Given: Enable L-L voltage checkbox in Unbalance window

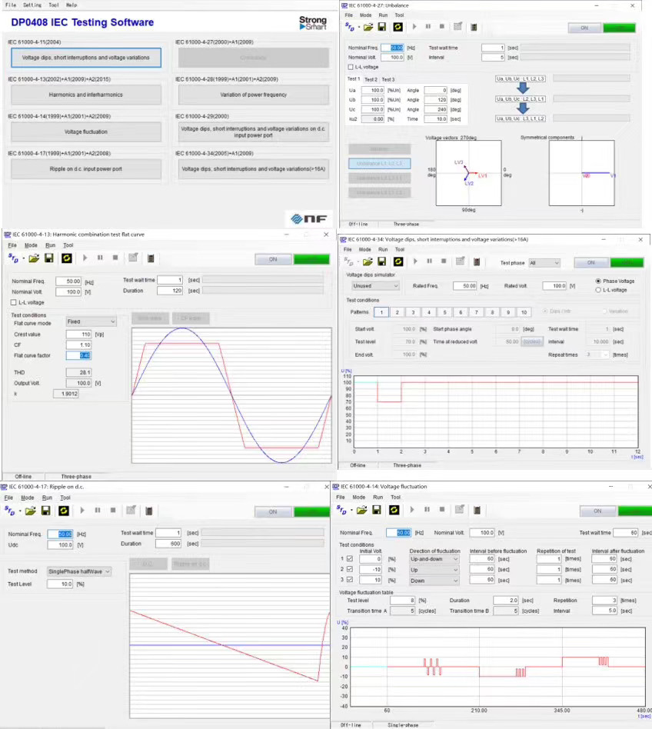Looking at the screenshot, I should 351,68.
